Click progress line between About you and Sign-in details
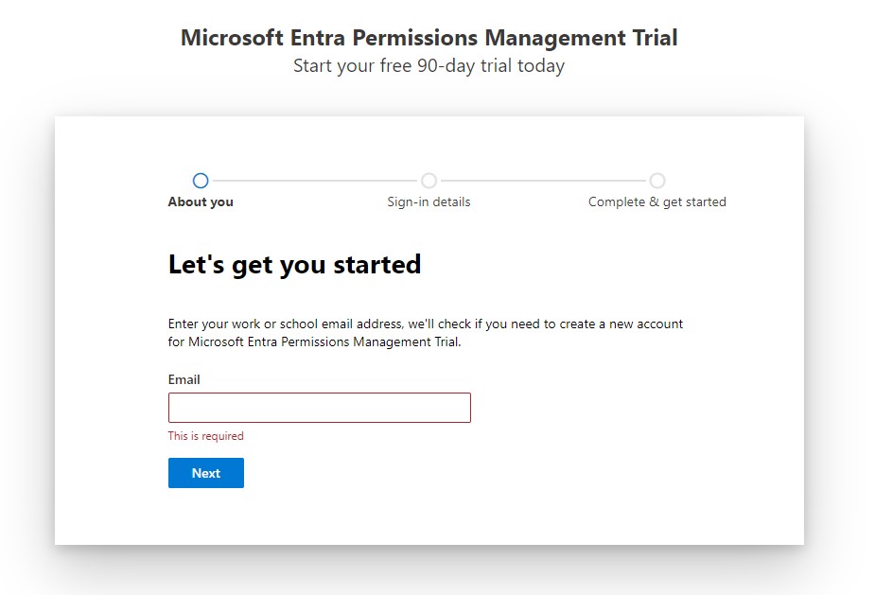The image size is (875, 595). pos(314,181)
